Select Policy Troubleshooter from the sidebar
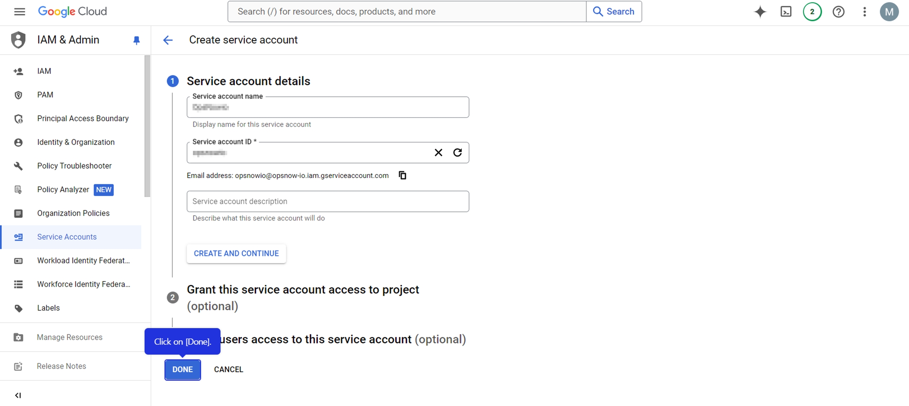The height and width of the screenshot is (406, 909). click(x=74, y=166)
